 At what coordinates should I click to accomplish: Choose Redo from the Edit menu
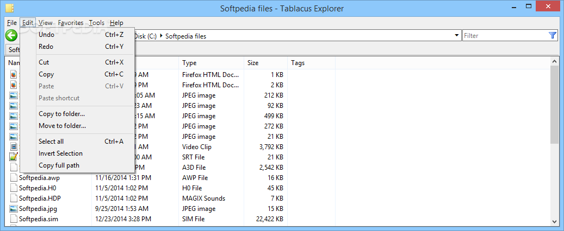click(77, 46)
